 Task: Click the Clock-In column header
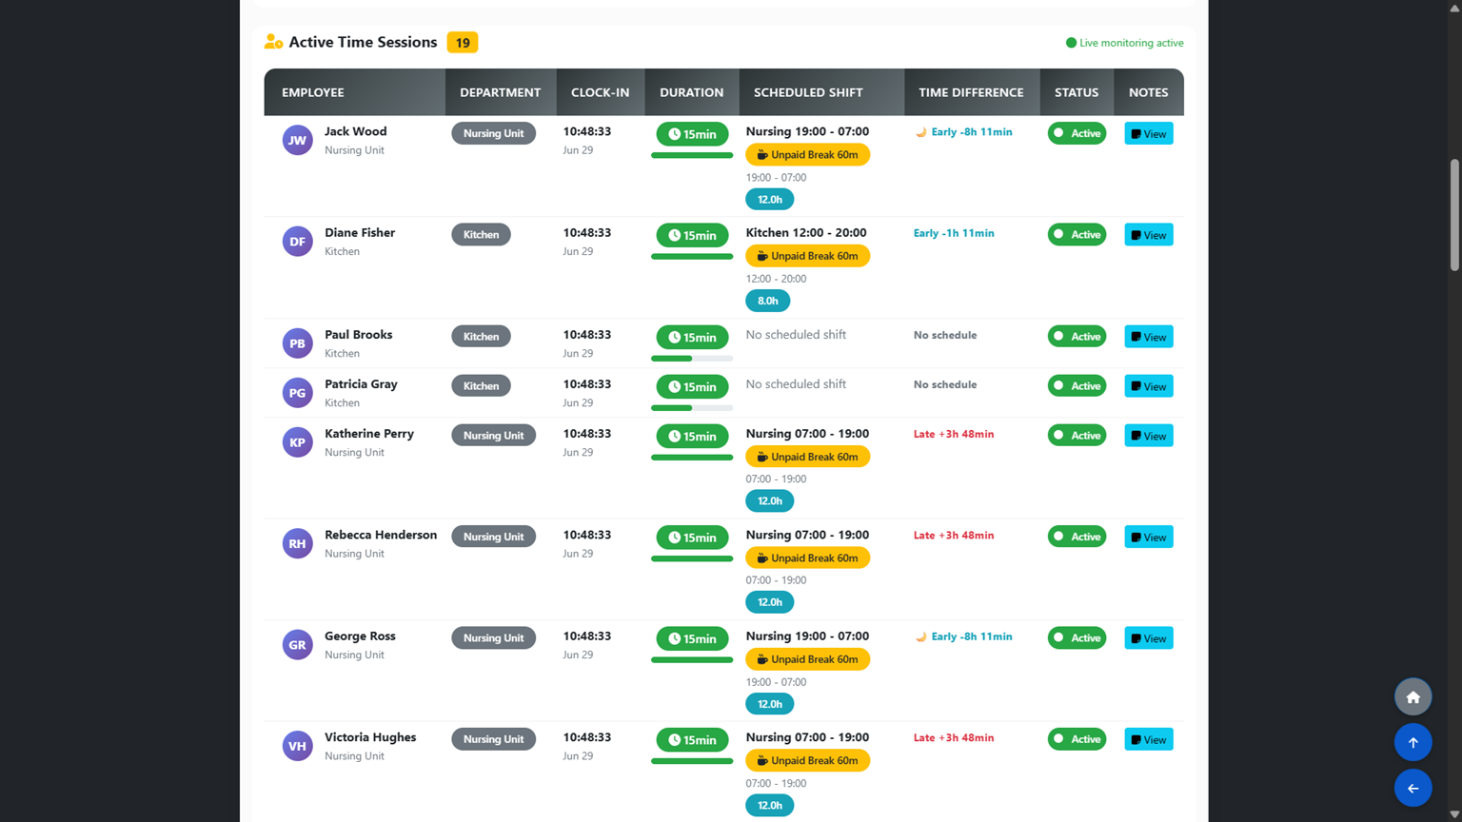(x=601, y=92)
